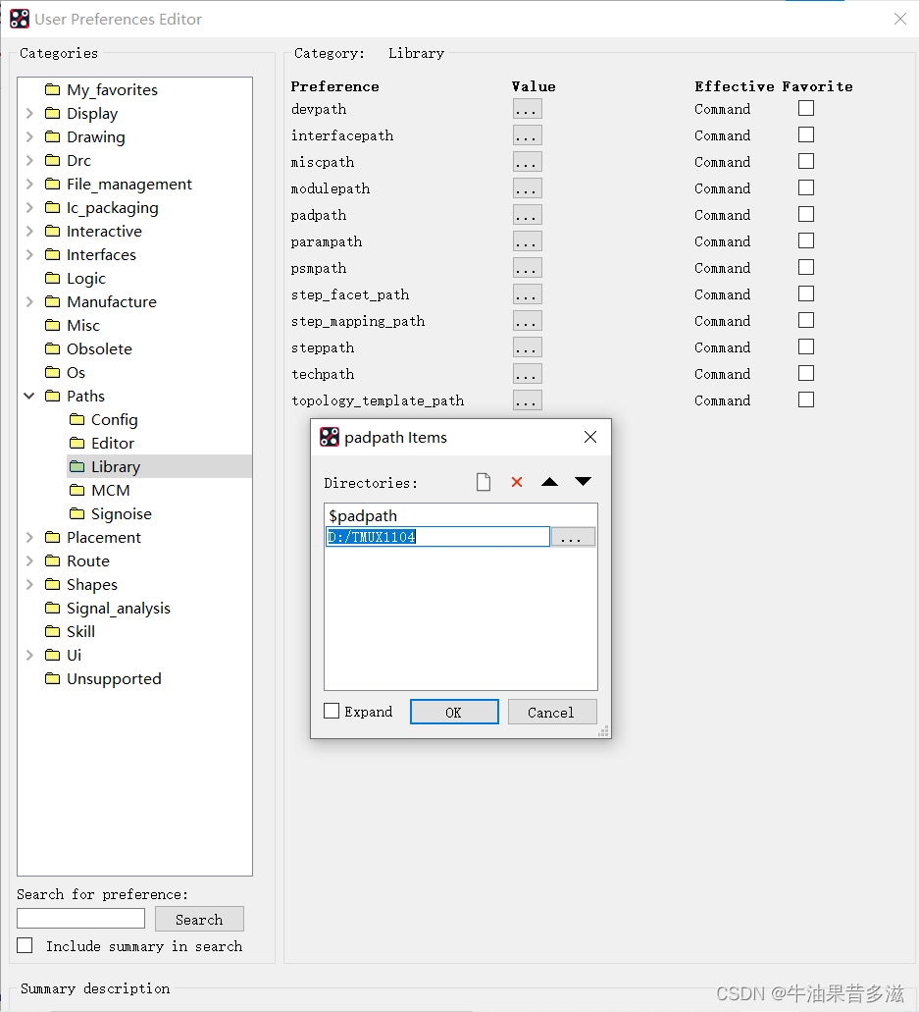Screen dimensions: 919x1012
Task: Enable the Expand checkbox
Action: coord(332,712)
